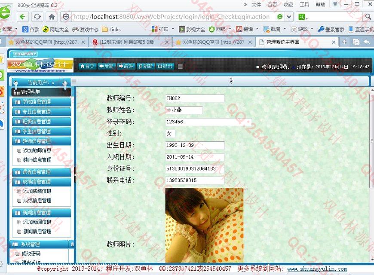Collapse the 成绩信息管理 menu section
This screenshot has height=275, width=374.
[42, 182]
